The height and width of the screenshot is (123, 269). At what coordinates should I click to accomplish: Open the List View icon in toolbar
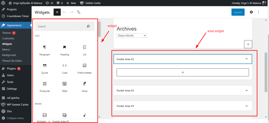79,12
